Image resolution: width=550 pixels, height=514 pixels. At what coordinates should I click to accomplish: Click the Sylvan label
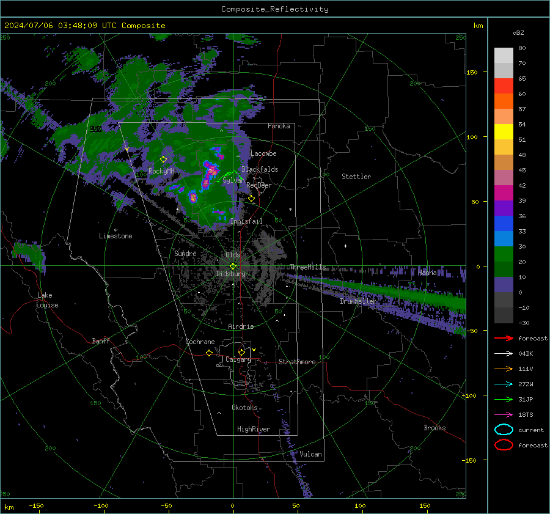coord(233,180)
